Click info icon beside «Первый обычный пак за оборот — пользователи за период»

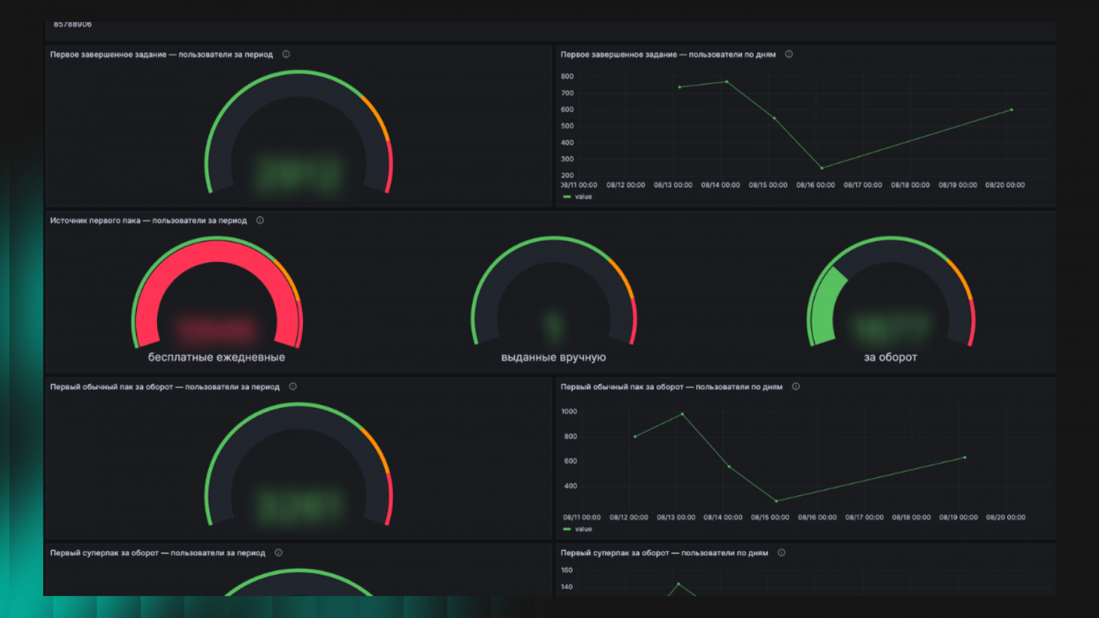point(293,387)
